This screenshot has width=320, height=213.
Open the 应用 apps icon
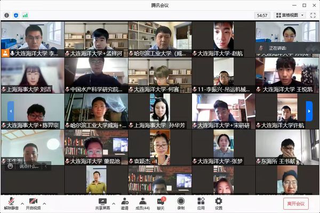coord(201,203)
